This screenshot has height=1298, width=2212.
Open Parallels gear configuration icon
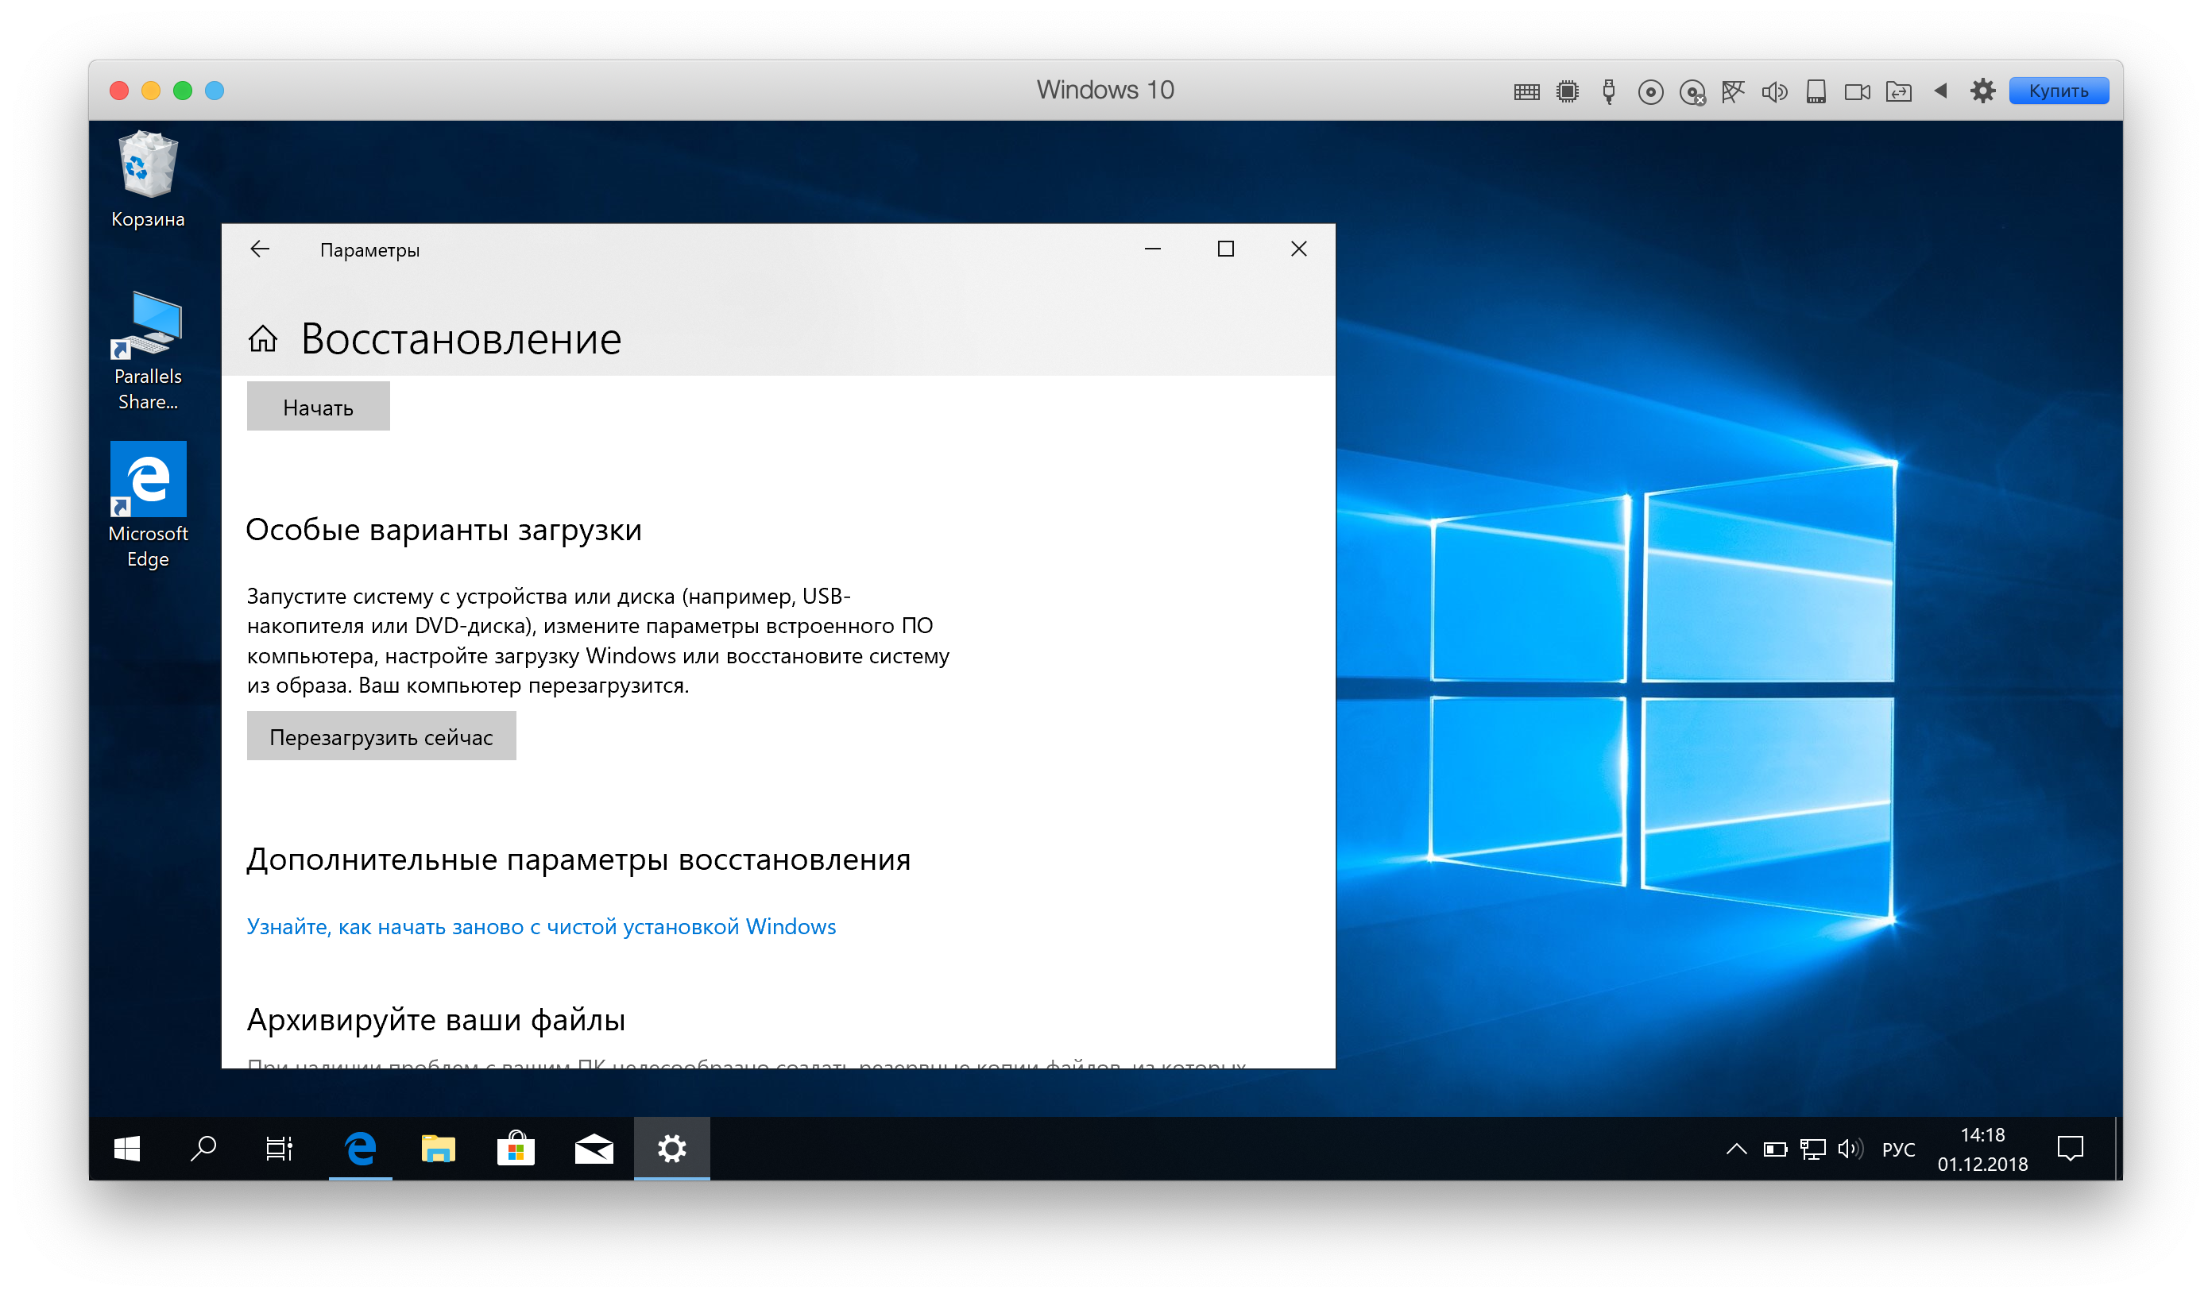click(1982, 91)
